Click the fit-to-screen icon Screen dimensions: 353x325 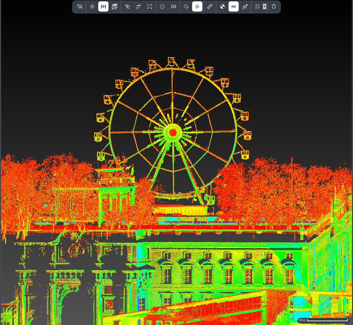click(150, 6)
